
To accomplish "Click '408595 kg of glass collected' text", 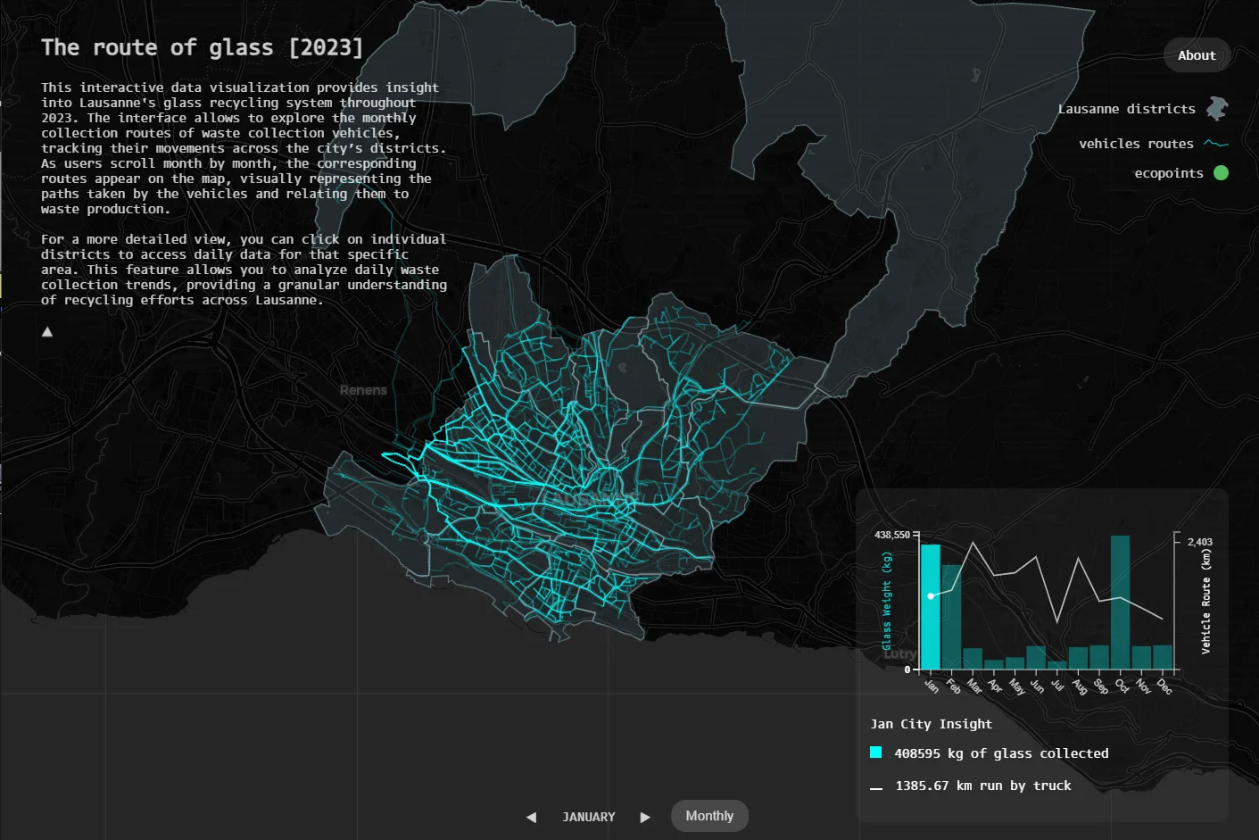I will click(1001, 753).
